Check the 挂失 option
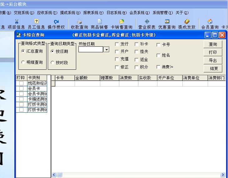Screen dimensions: 228x178 pos(136,52)
